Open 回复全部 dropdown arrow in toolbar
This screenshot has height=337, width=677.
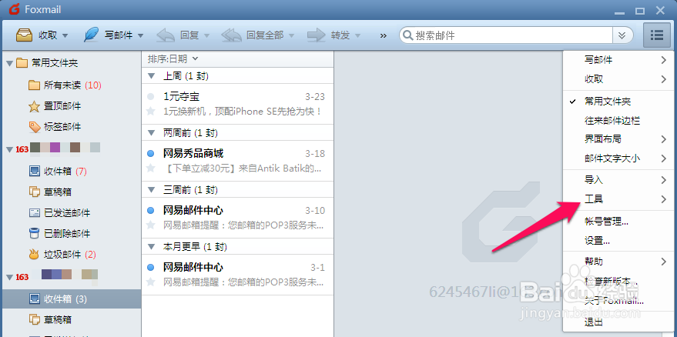pos(291,36)
